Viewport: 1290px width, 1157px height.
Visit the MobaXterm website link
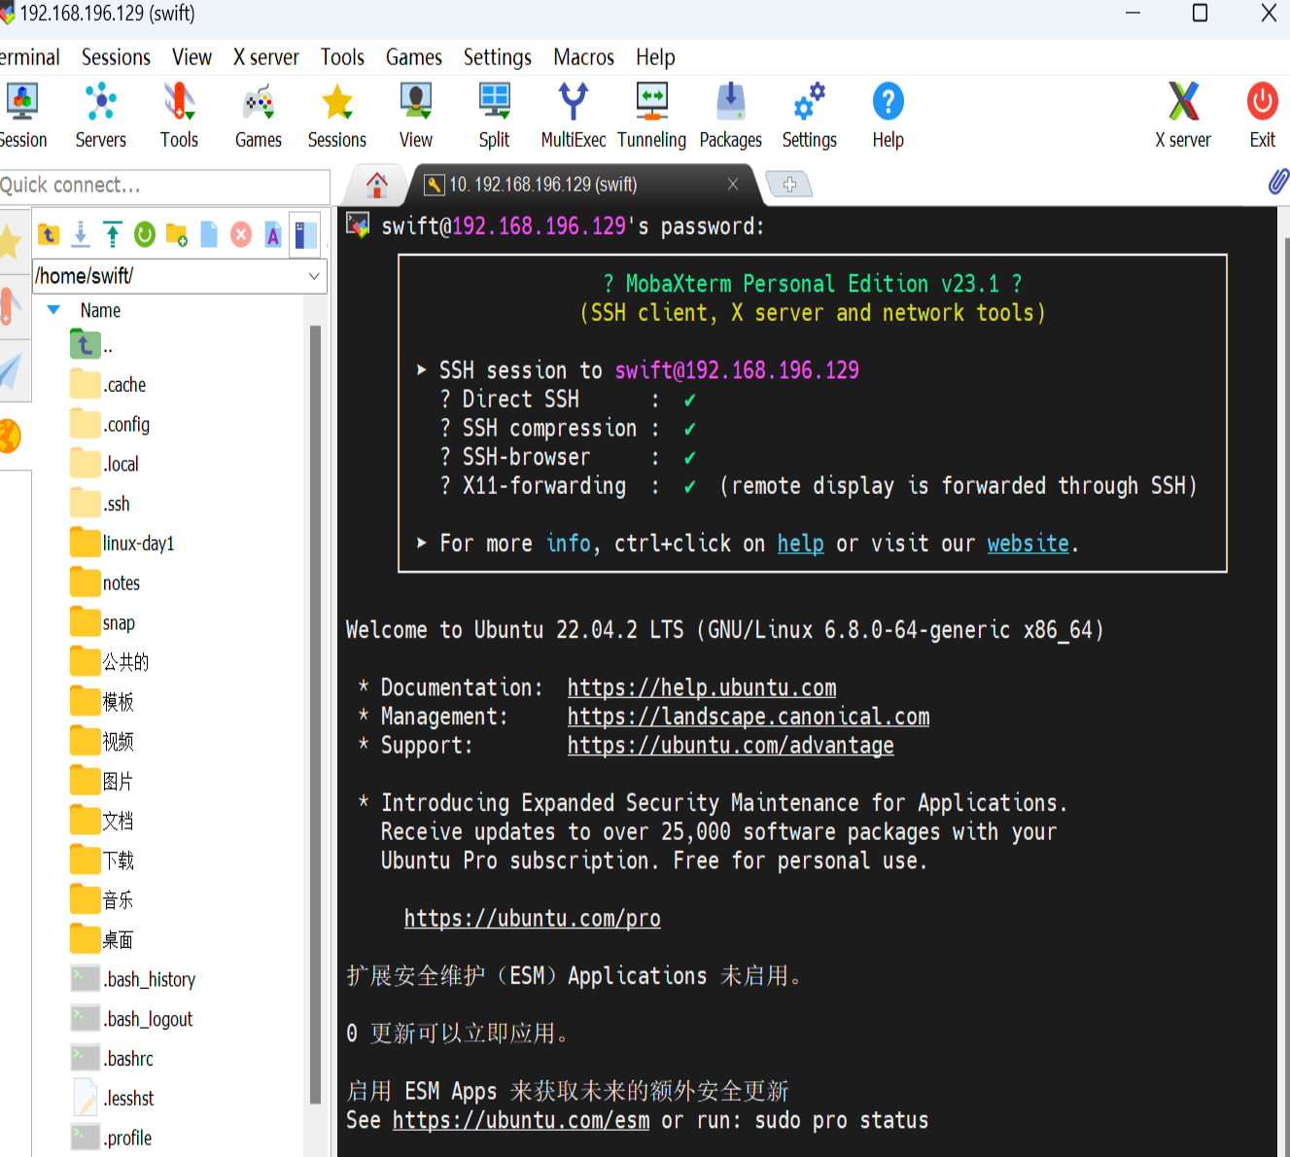pyautogui.click(x=1028, y=543)
